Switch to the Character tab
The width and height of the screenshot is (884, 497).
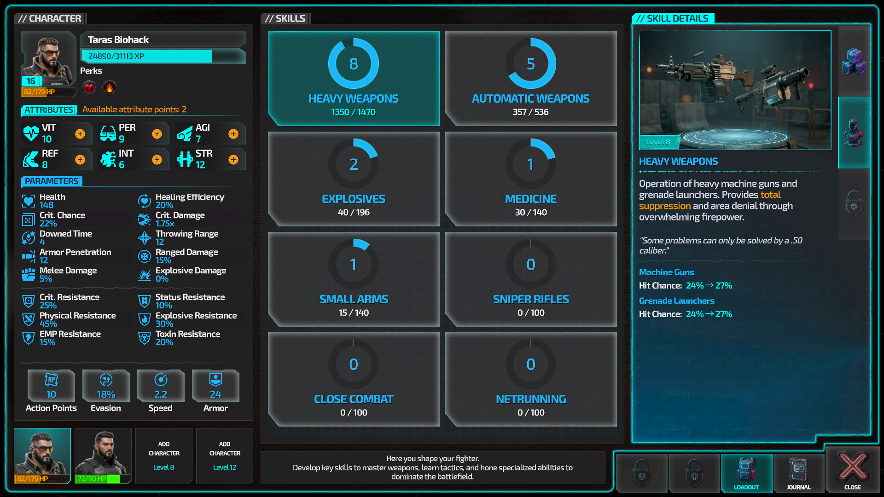tap(51, 18)
